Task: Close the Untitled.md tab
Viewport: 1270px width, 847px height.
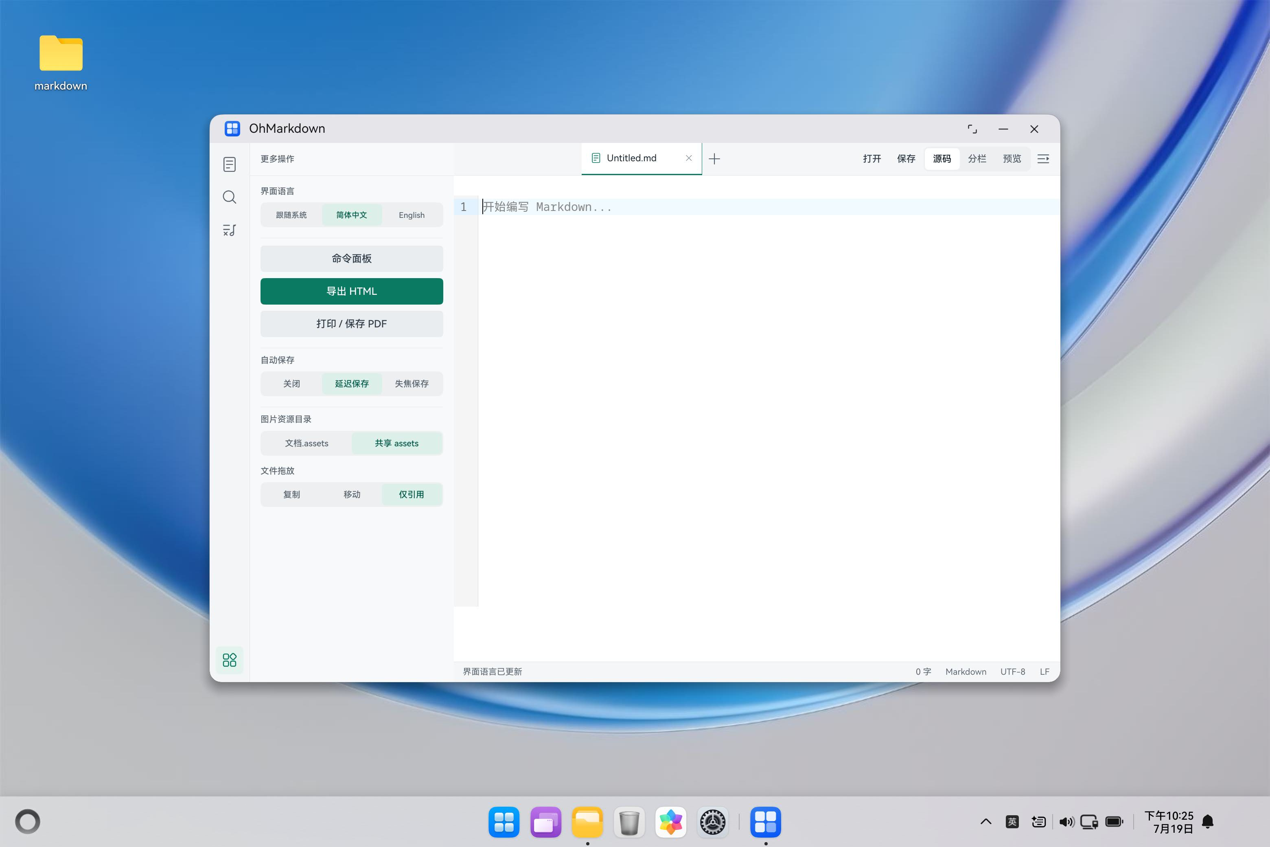Action: tap(688, 158)
